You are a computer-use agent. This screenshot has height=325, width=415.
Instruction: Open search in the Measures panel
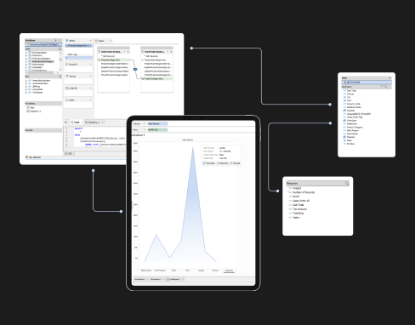click(347, 184)
